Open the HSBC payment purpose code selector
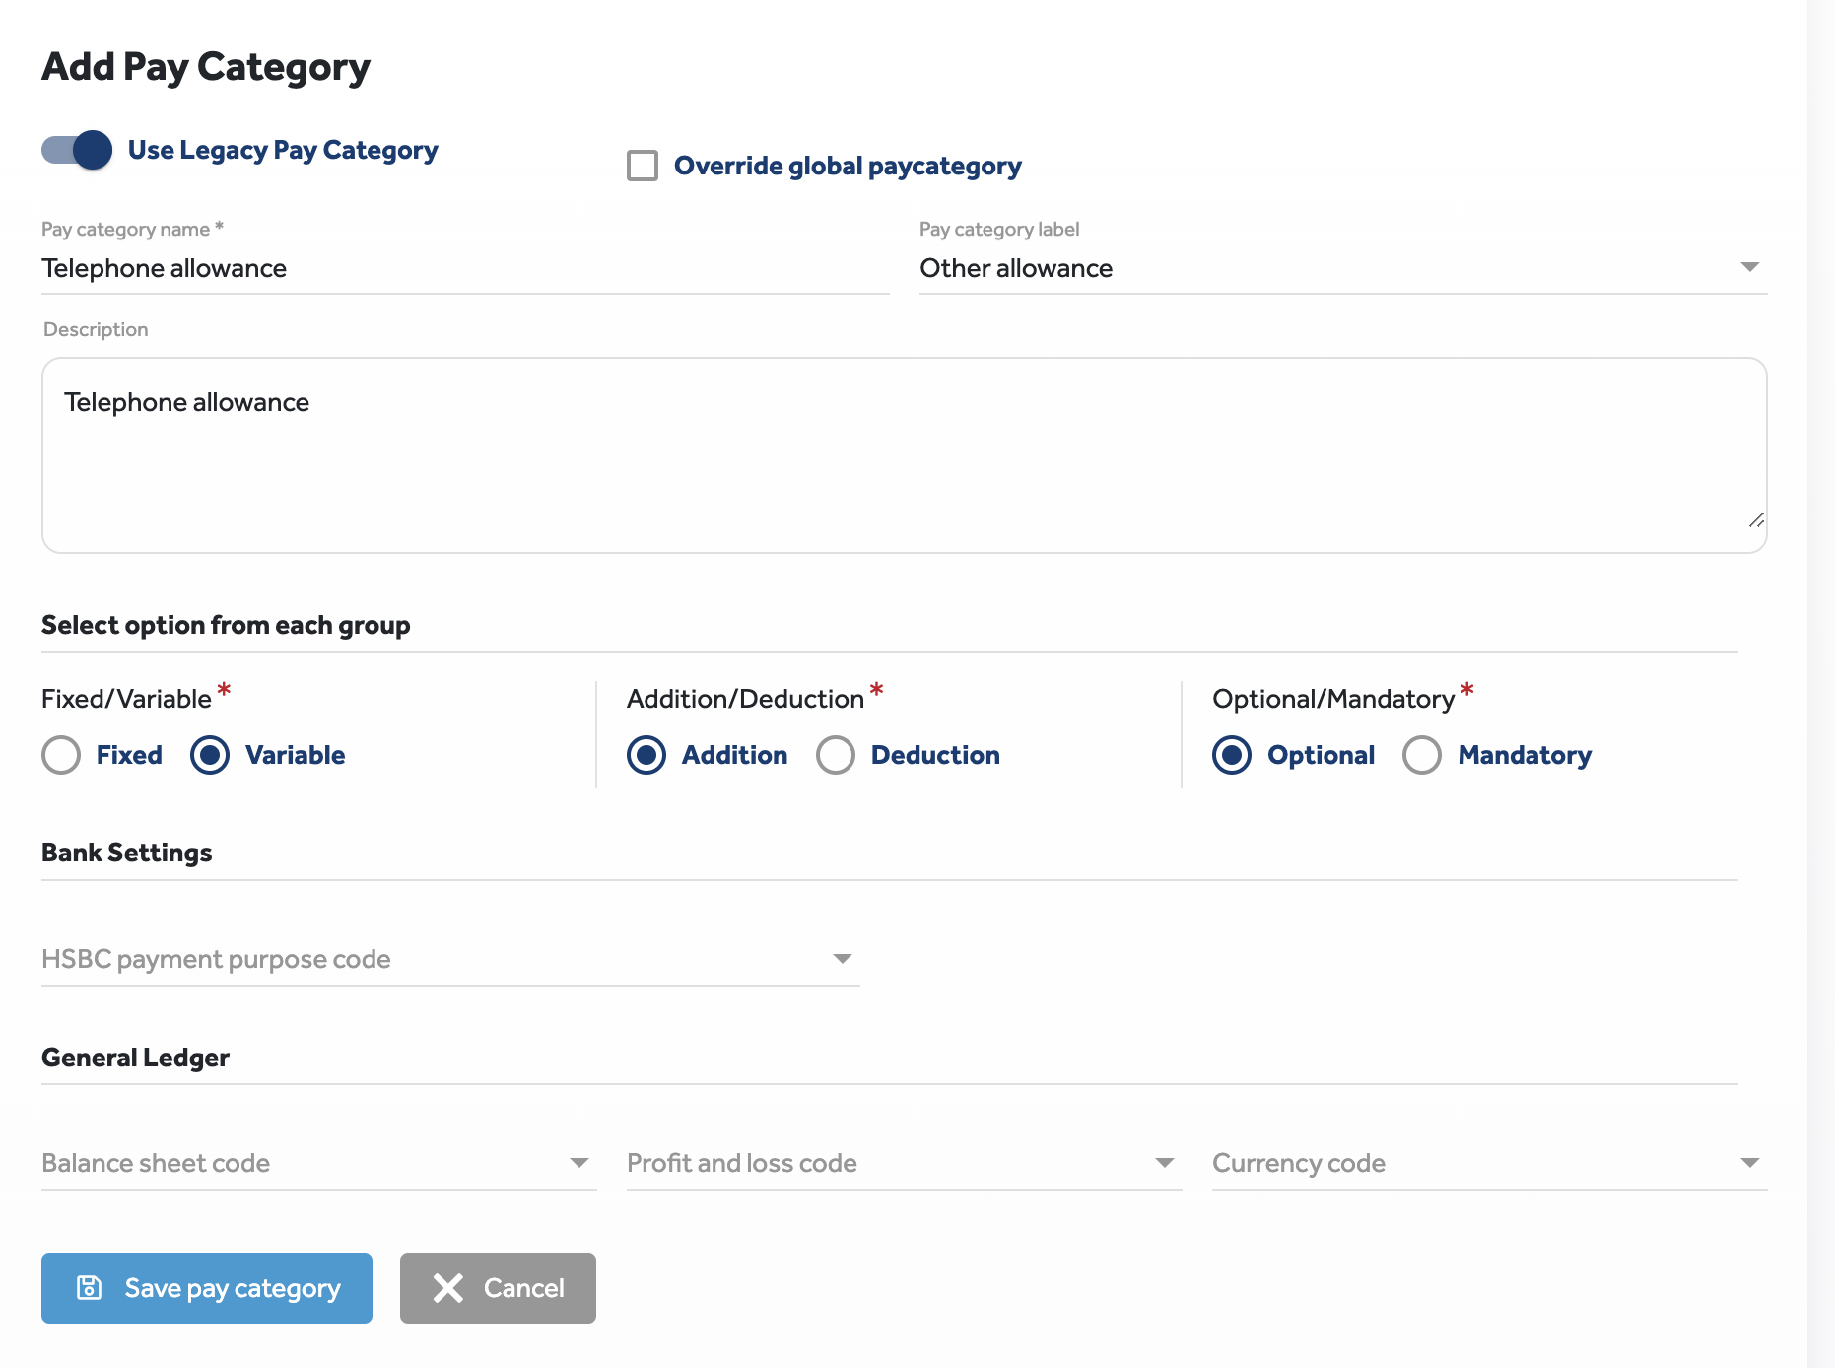The width and height of the screenshot is (1835, 1368). click(x=443, y=957)
